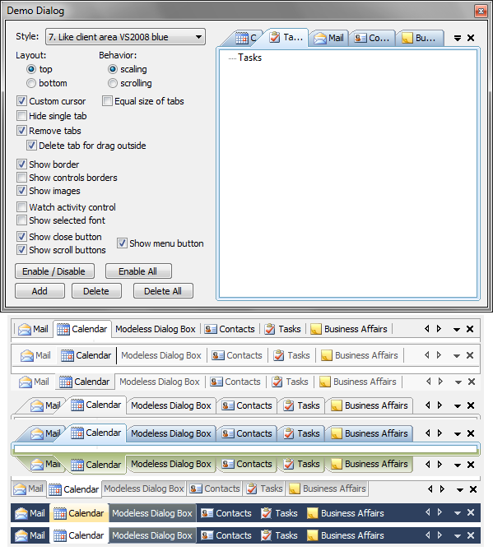Screen dimensions: 493x551
Task: Click Tasks icon in white-Calendar dark strip
Action: [x=266, y=535]
